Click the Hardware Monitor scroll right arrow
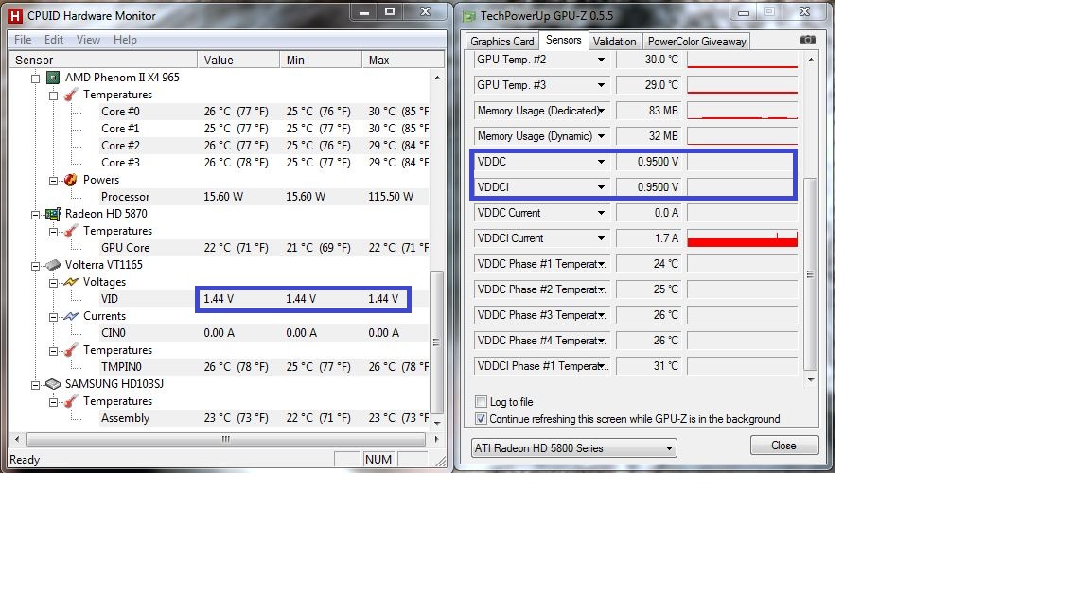The height and width of the screenshot is (613, 1090). pos(436,439)
